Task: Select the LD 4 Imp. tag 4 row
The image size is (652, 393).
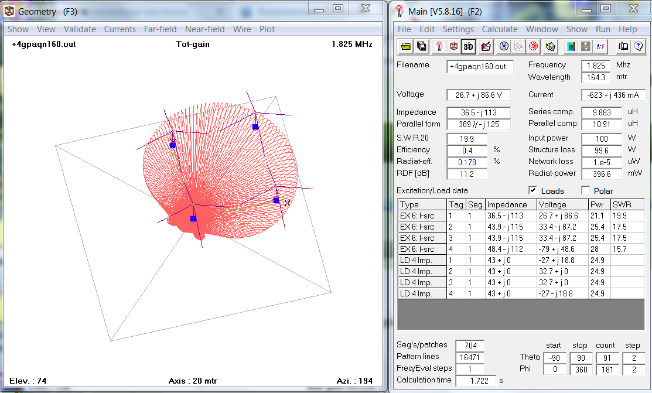Action: tap(521, 293)
